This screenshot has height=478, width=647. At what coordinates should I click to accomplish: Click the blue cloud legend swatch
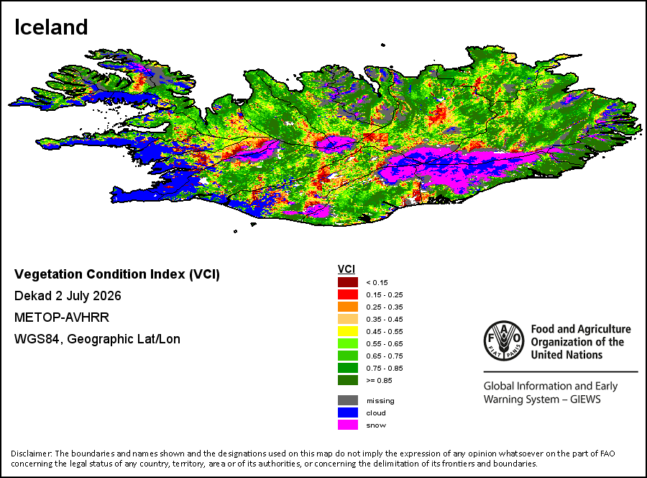(x=348, y=412)
